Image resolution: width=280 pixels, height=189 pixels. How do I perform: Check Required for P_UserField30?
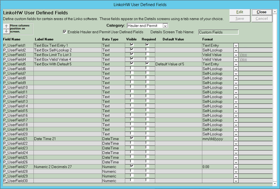click(x=147, y=180)
